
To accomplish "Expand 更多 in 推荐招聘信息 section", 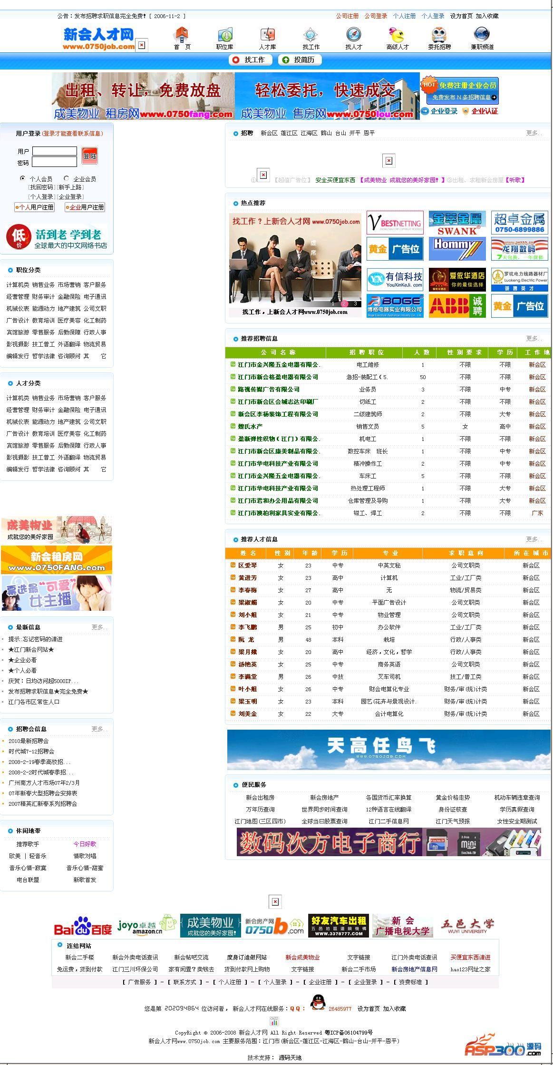I will 534,339.
